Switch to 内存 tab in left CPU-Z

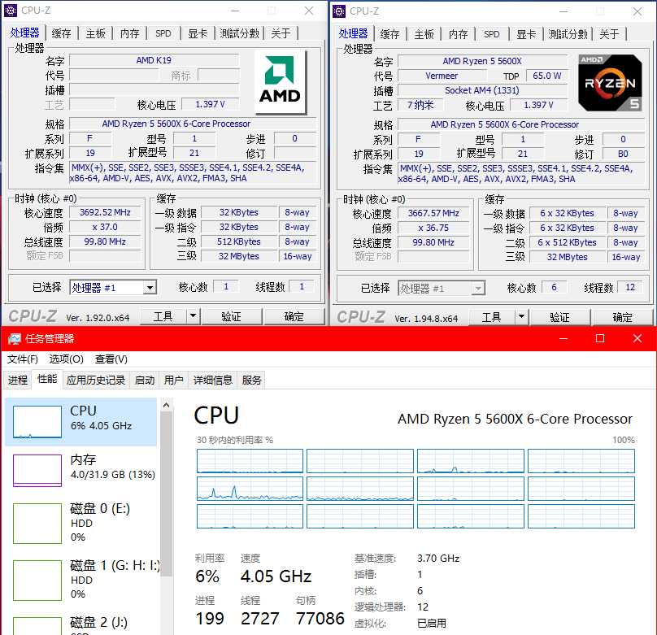click(129, 33)
